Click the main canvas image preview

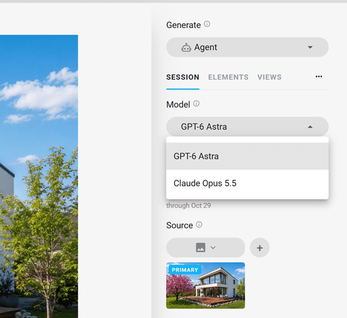(39, 176)
